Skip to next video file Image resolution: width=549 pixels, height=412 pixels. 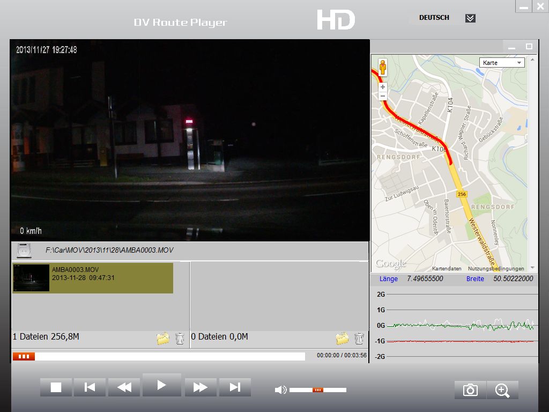point(234,387)
